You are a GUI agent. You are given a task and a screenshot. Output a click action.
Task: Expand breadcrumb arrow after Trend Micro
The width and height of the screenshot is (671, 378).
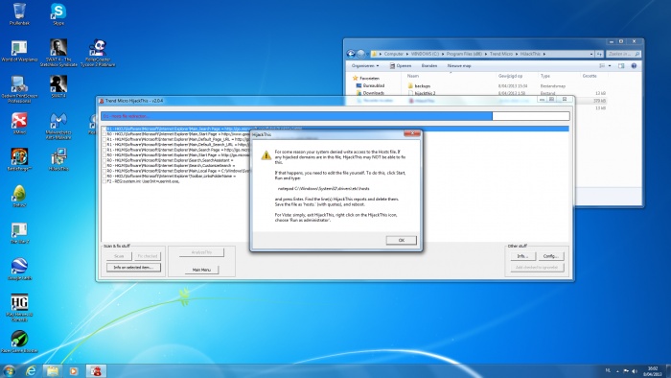point(517,54)
